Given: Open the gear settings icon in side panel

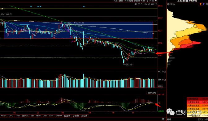Looking at the screenshot, I should coord(207,4).
